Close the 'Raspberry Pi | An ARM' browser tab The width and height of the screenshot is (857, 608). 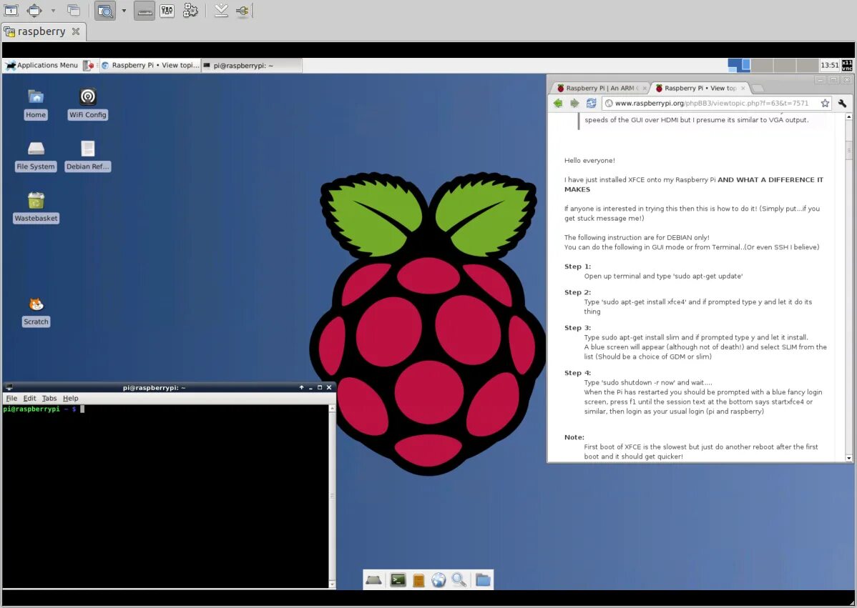coord(645,89)
